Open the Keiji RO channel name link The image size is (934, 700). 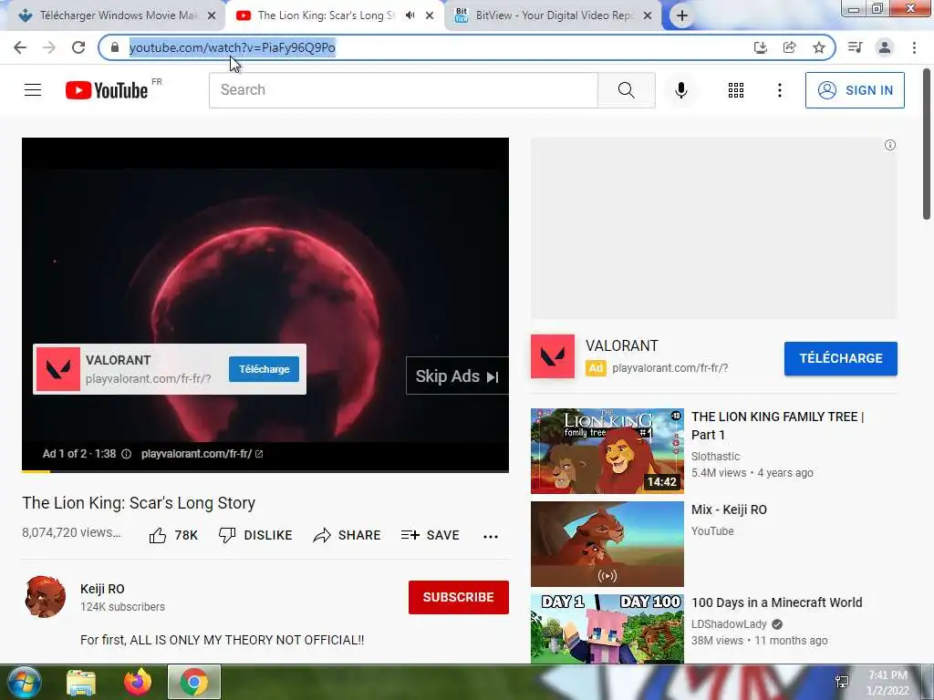tap(102, 589)
